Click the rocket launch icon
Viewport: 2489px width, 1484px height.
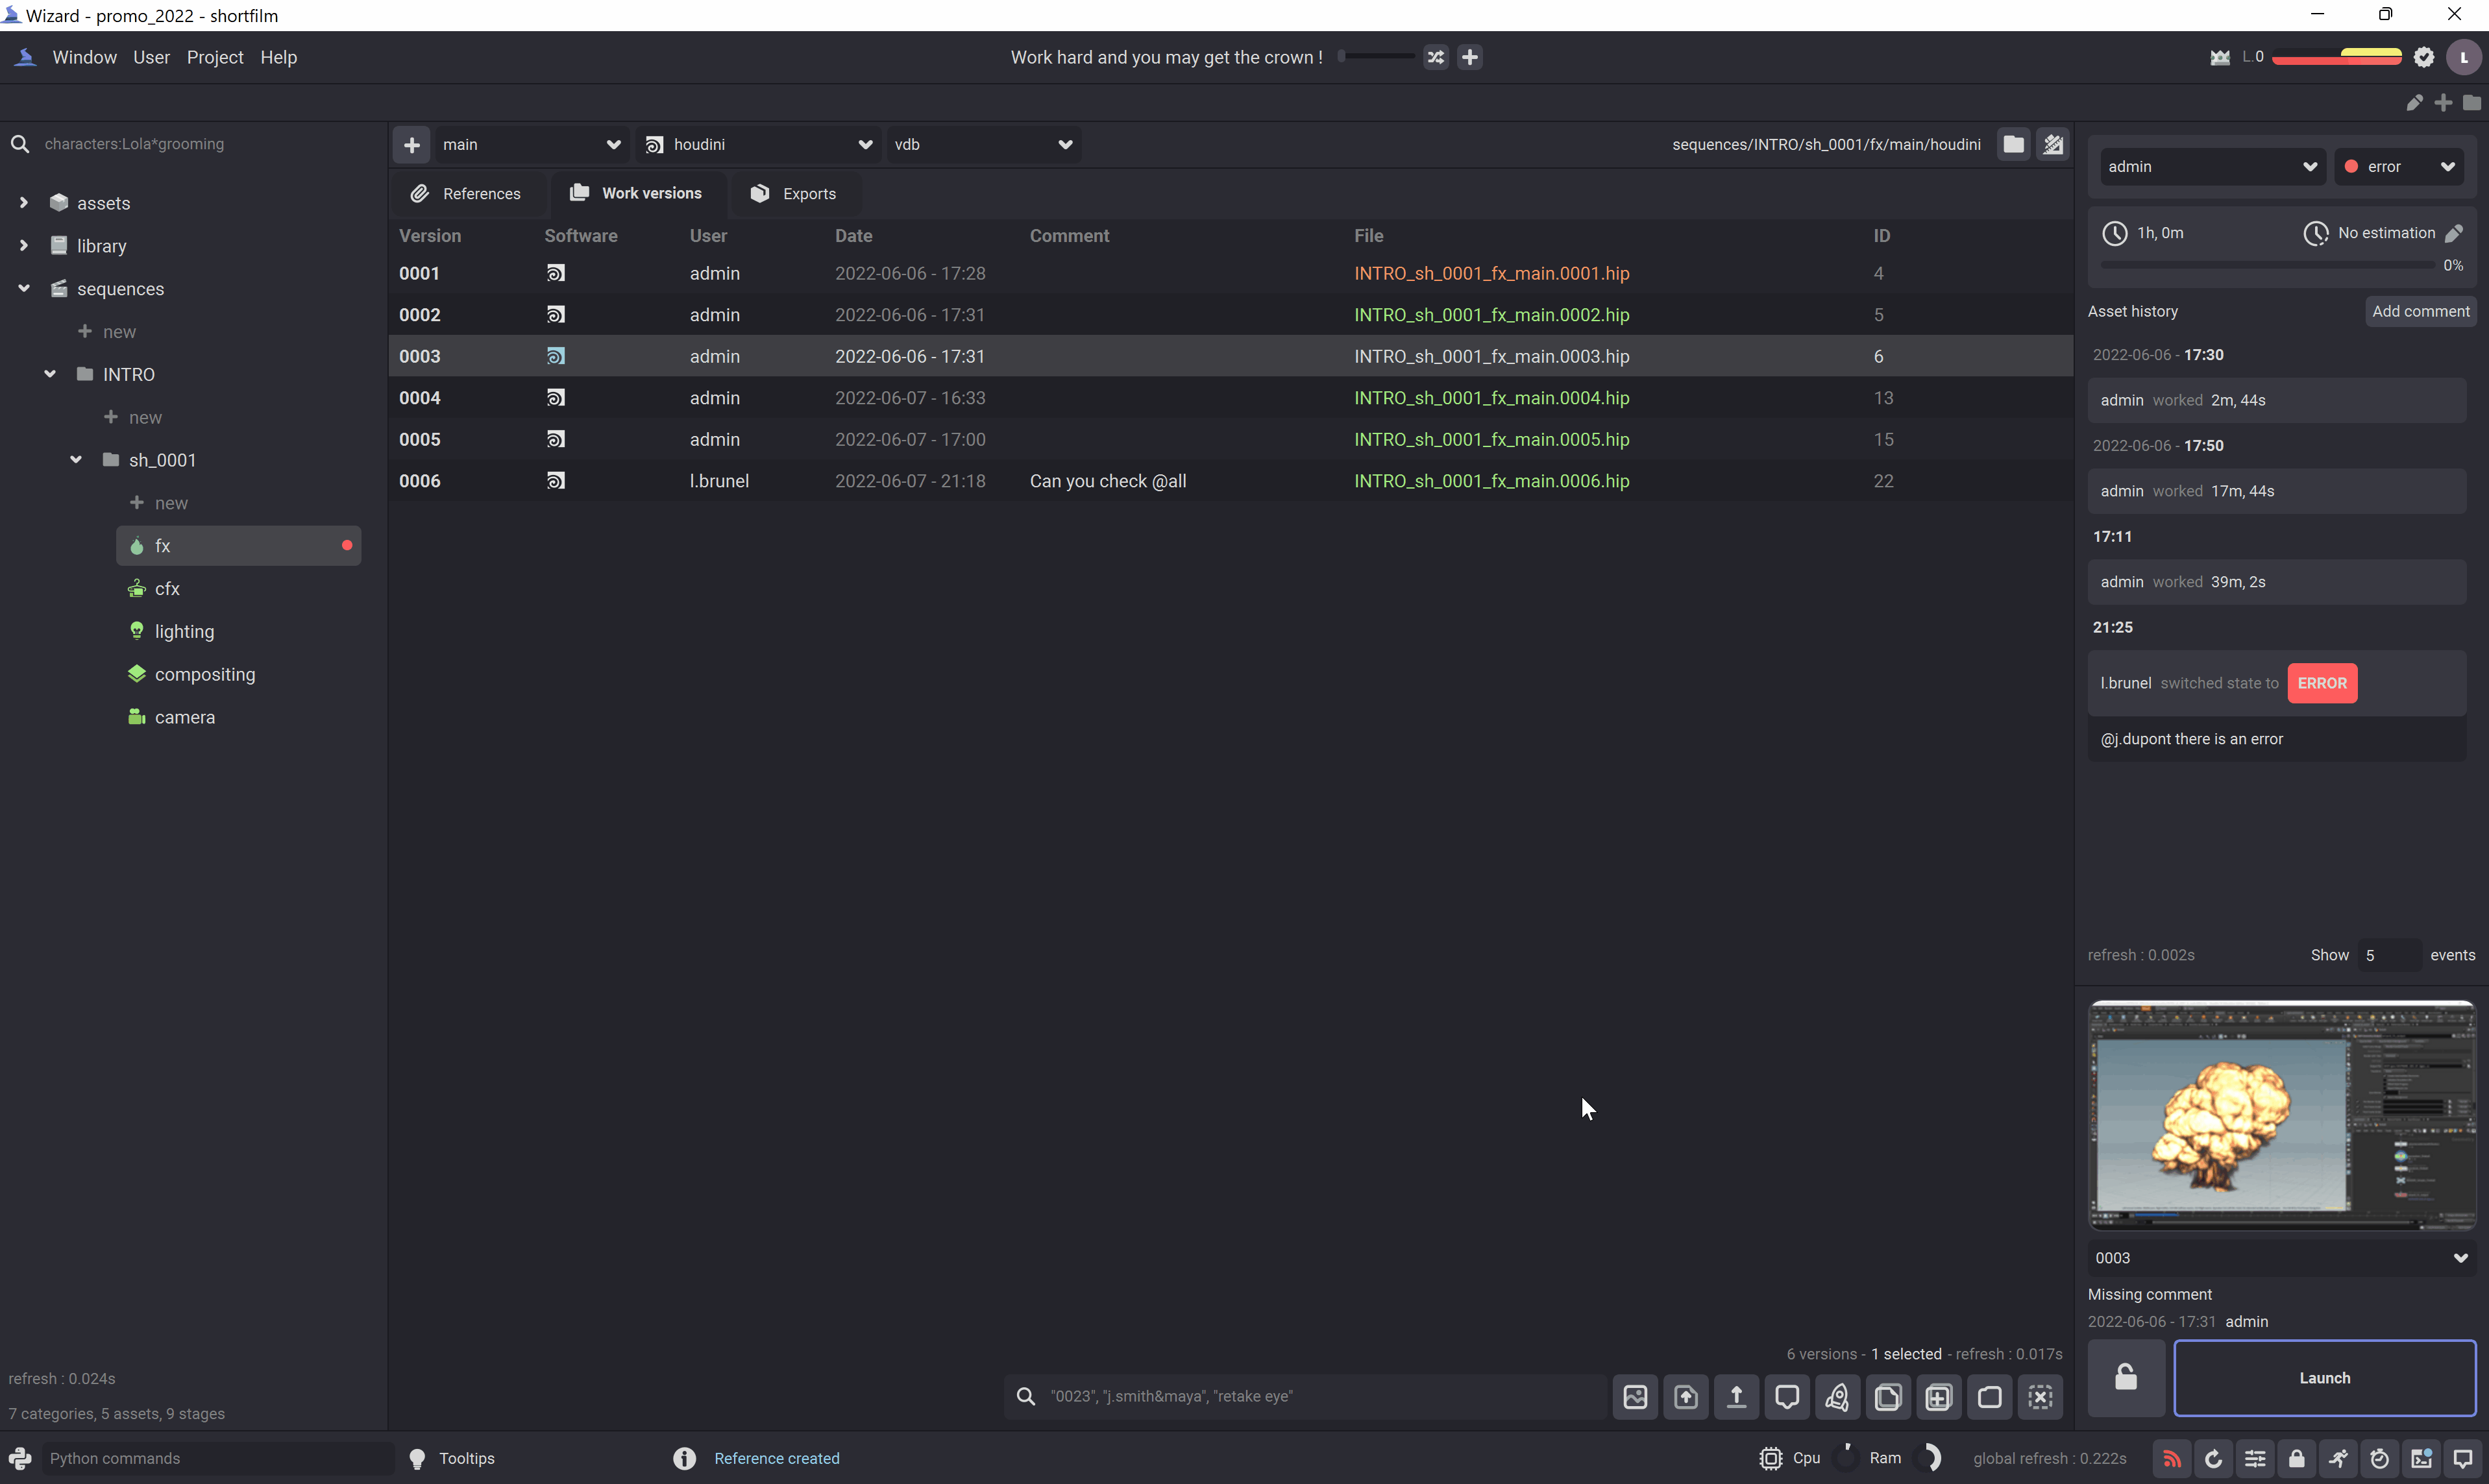coord(1837,1397)
